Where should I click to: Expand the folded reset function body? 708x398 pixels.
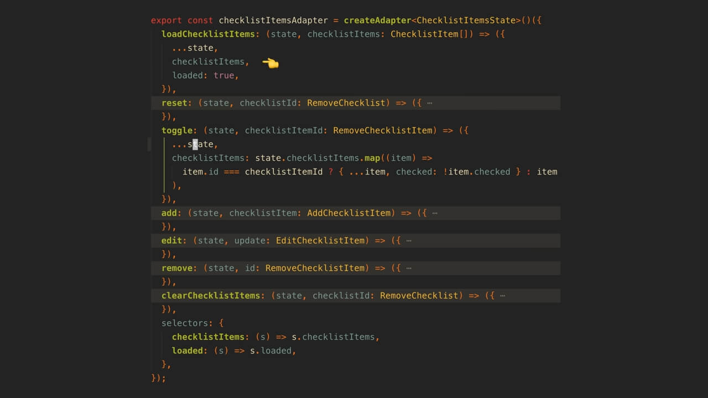[x=430, y=103]
